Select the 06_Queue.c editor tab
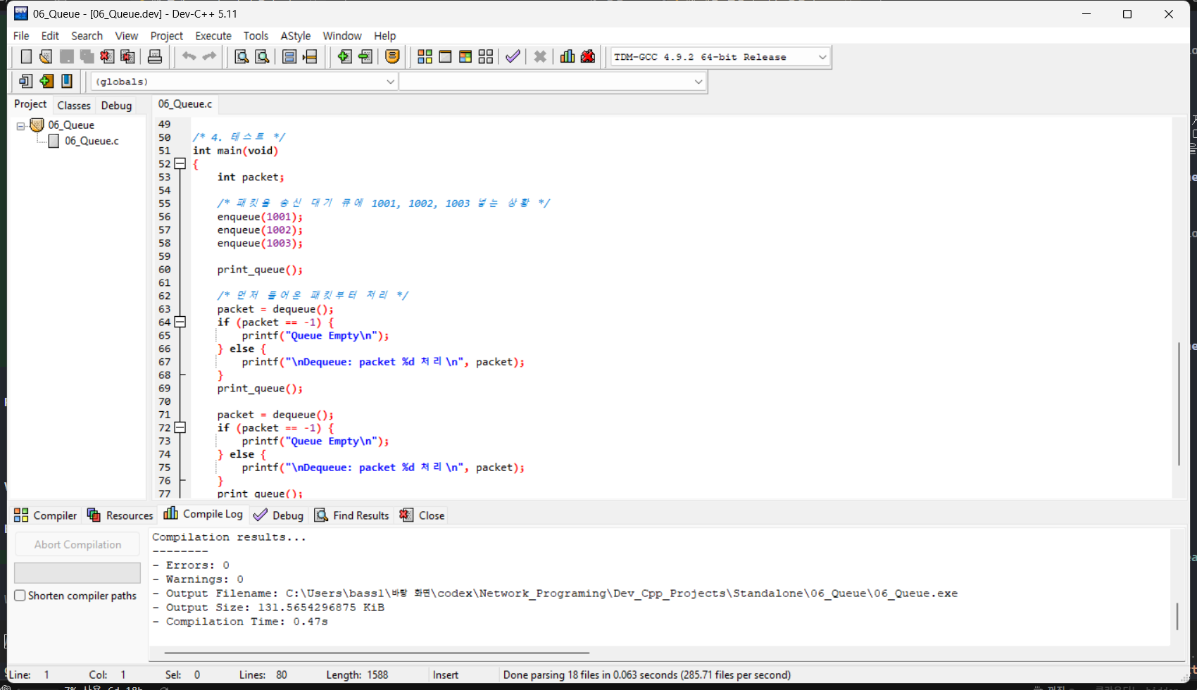Image resolution: width=1197 pixels, height=690 pixels. (x=185, y=104)
